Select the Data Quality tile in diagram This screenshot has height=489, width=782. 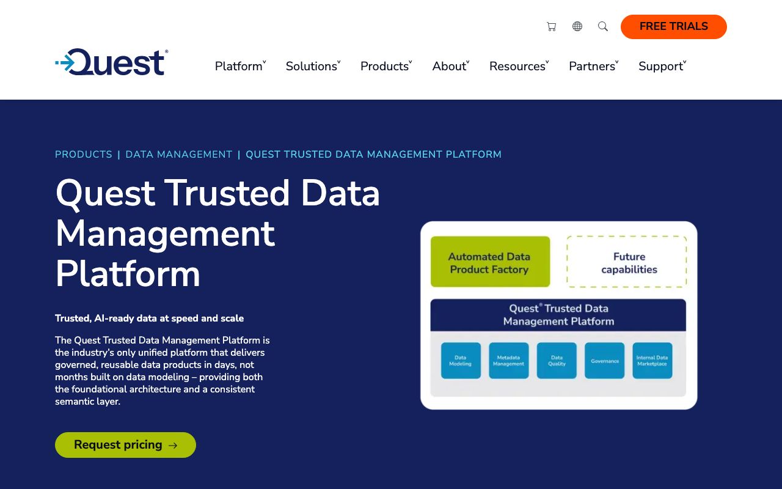pos(557,361)
